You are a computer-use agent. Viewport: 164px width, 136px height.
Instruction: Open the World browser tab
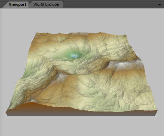tap(46, 4)
